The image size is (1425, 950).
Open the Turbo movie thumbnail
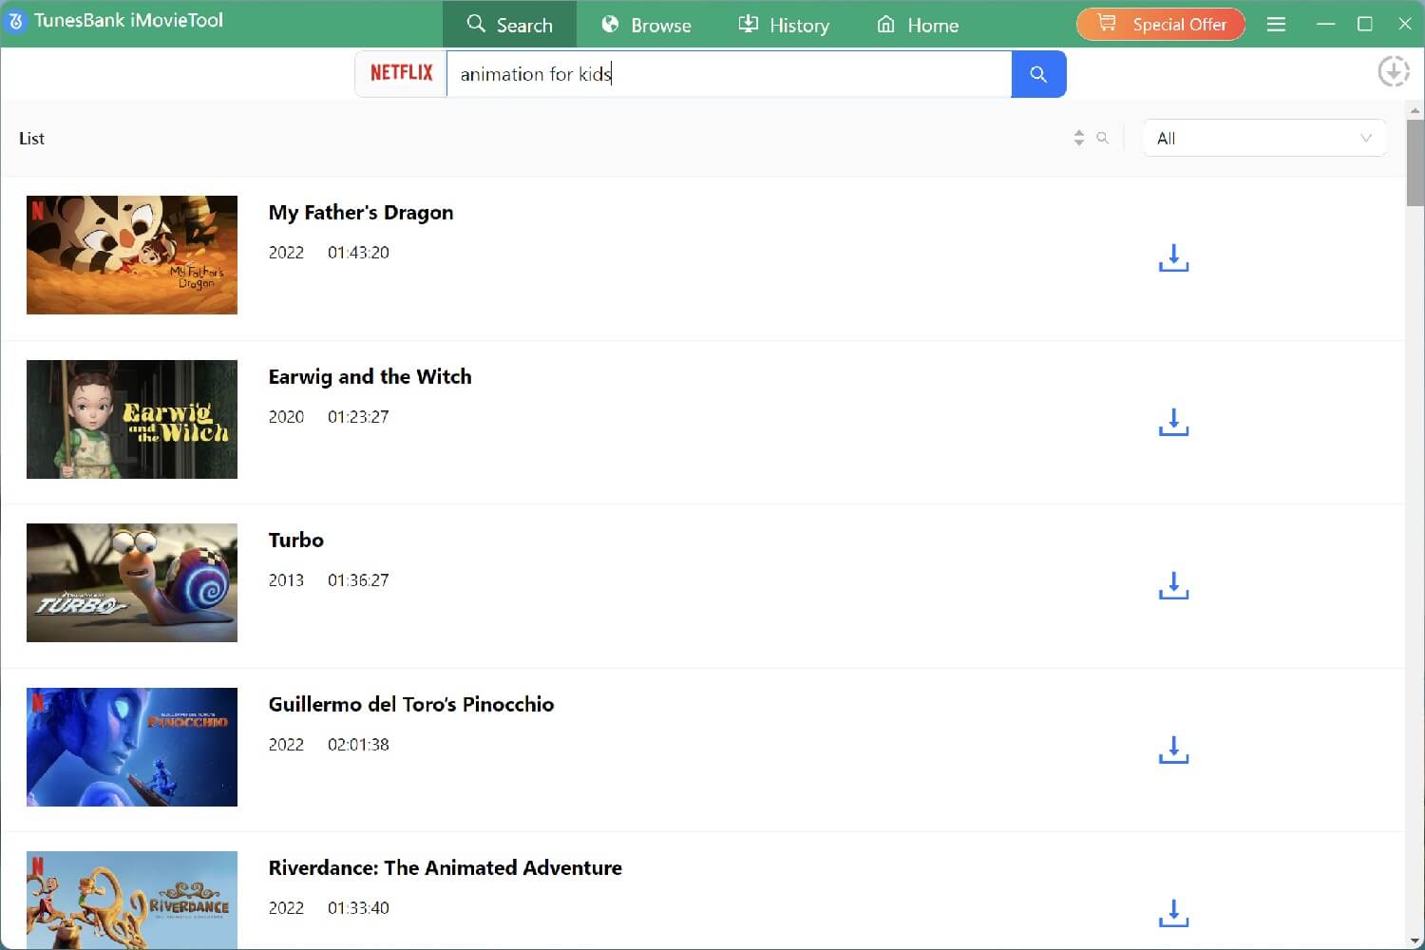tap(131, 582)
